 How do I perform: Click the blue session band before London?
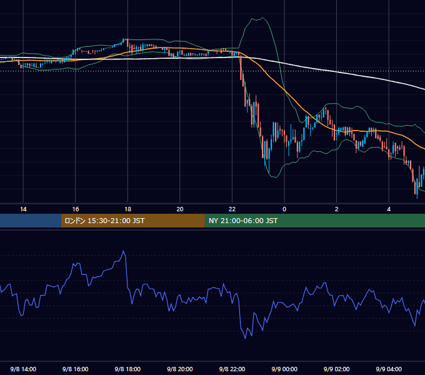pos(31,221)
